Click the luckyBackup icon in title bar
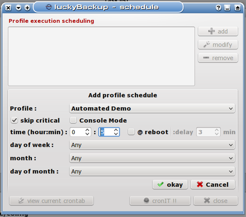 49,7
